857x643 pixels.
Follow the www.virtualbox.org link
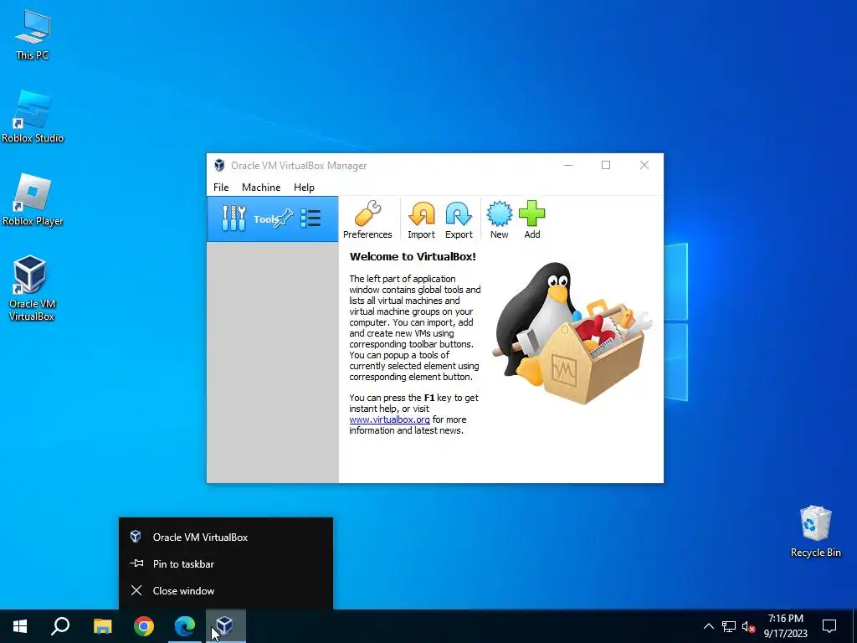click(389, 419)
